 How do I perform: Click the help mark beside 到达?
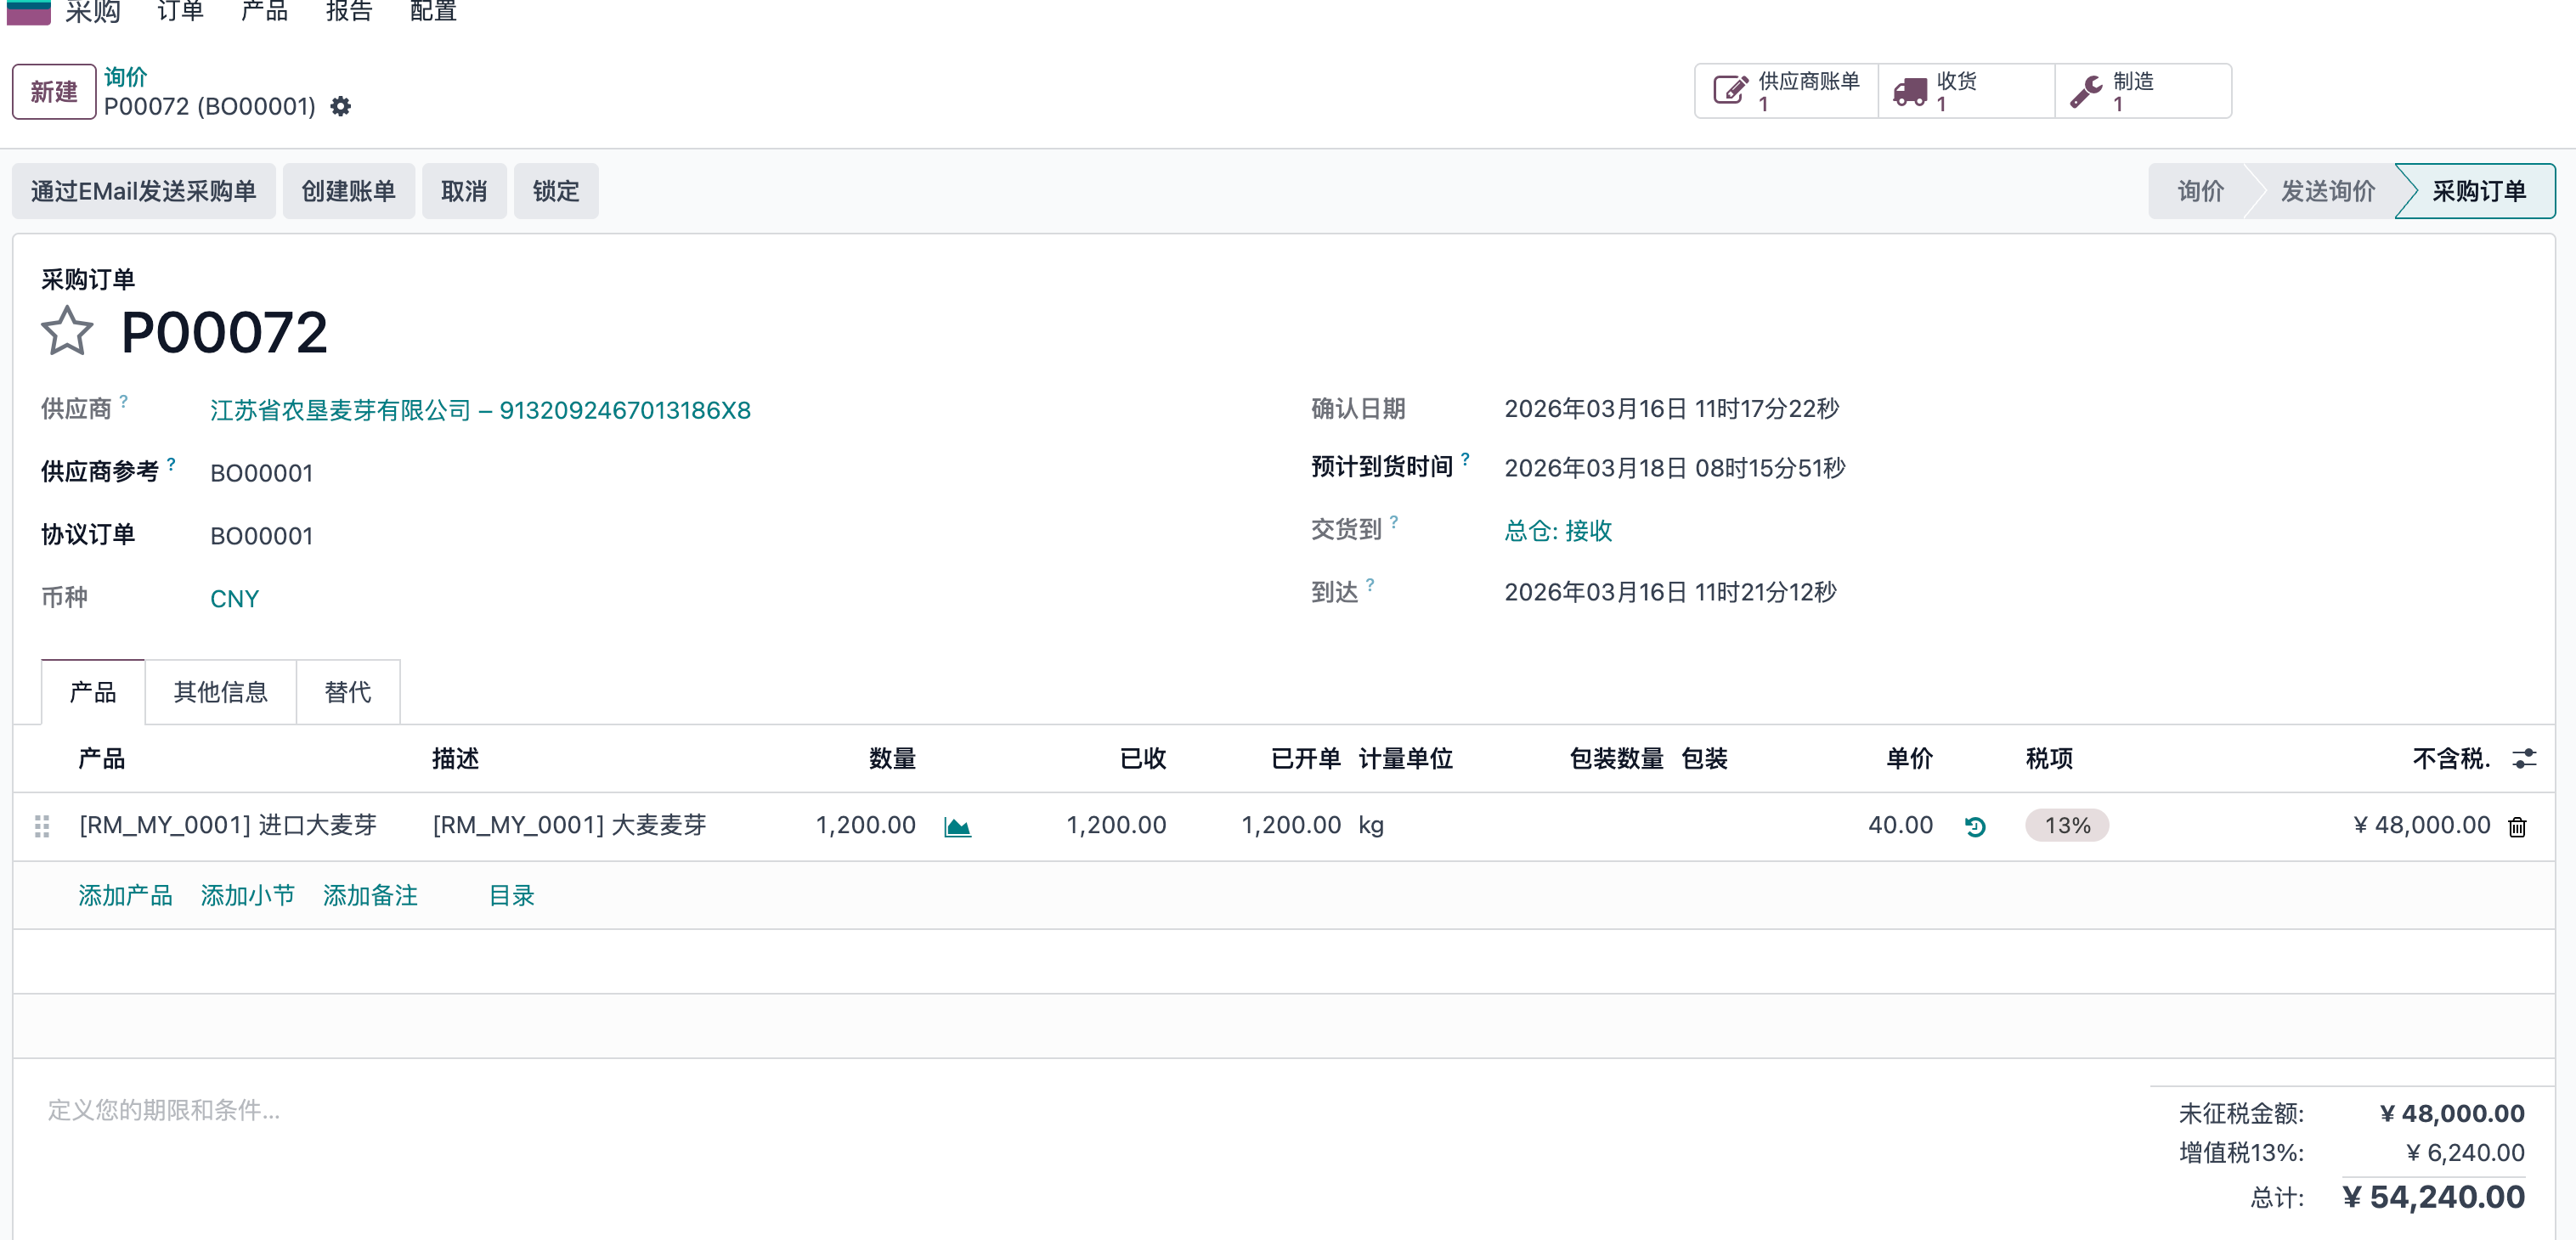pos(1370,585)
